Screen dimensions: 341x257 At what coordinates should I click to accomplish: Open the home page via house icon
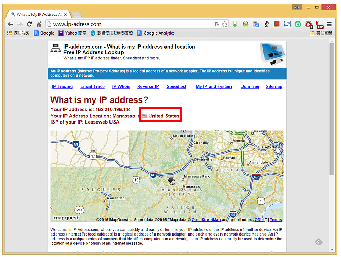[x=39, y=24]
